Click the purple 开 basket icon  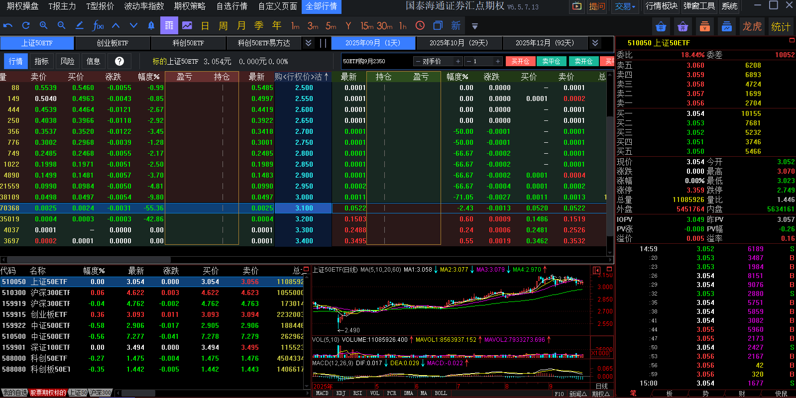point(683,26)
